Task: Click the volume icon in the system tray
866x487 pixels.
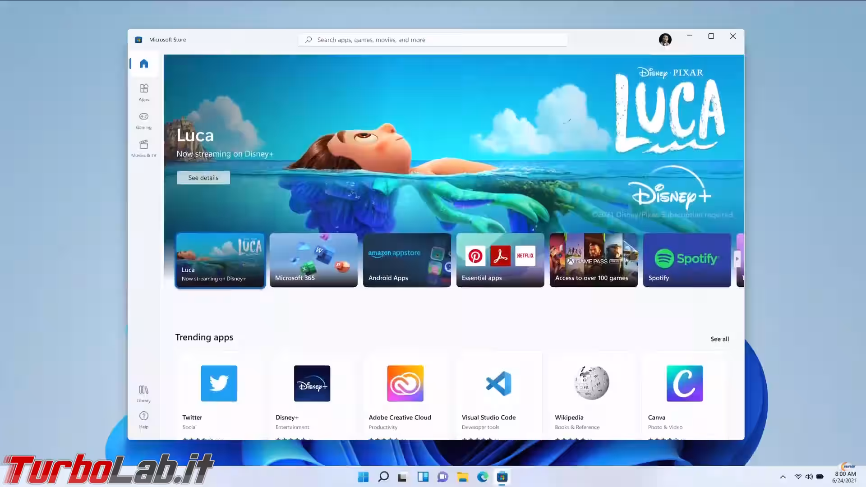Action: pos(809,477)
